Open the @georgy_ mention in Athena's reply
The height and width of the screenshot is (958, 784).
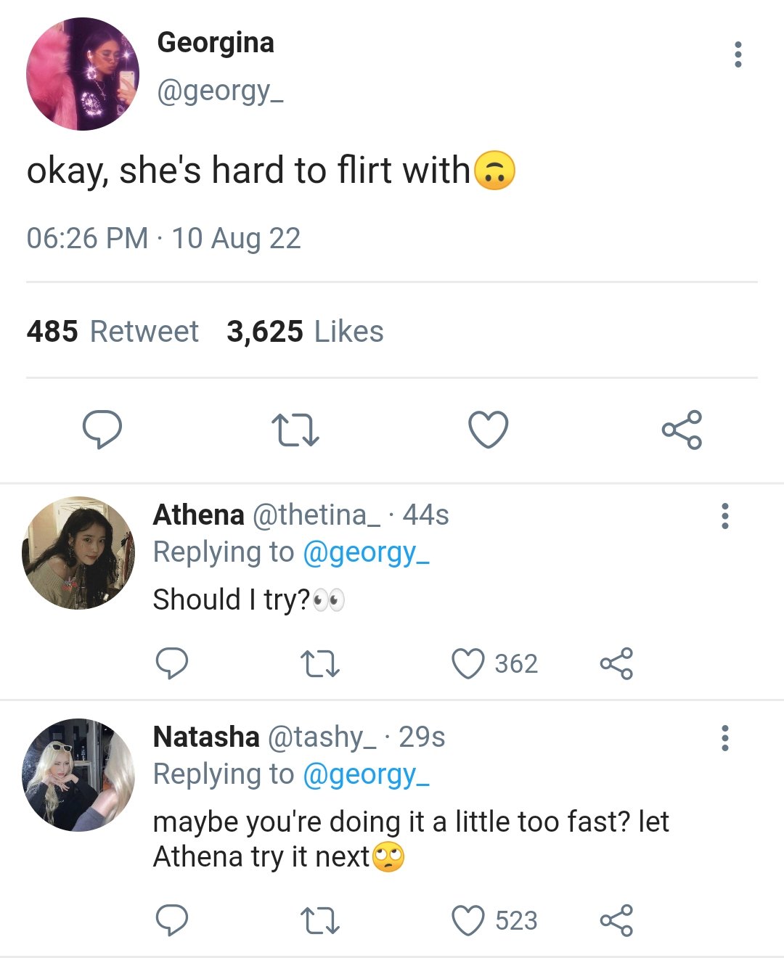(x=366, y=553)
